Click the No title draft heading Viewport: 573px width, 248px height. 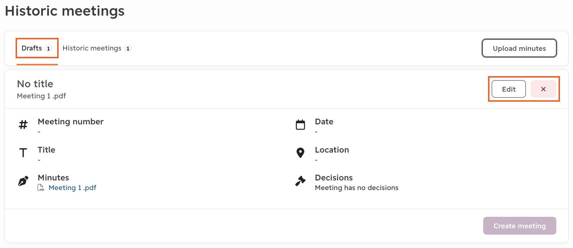tap(35, 84)
